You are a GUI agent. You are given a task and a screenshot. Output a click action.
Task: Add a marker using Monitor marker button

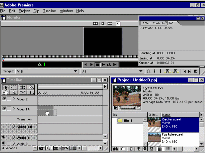pyautogui.click(x=148, y=71)
